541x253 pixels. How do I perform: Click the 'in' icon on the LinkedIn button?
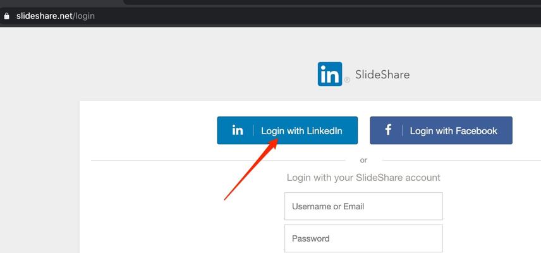coord(238,130)
